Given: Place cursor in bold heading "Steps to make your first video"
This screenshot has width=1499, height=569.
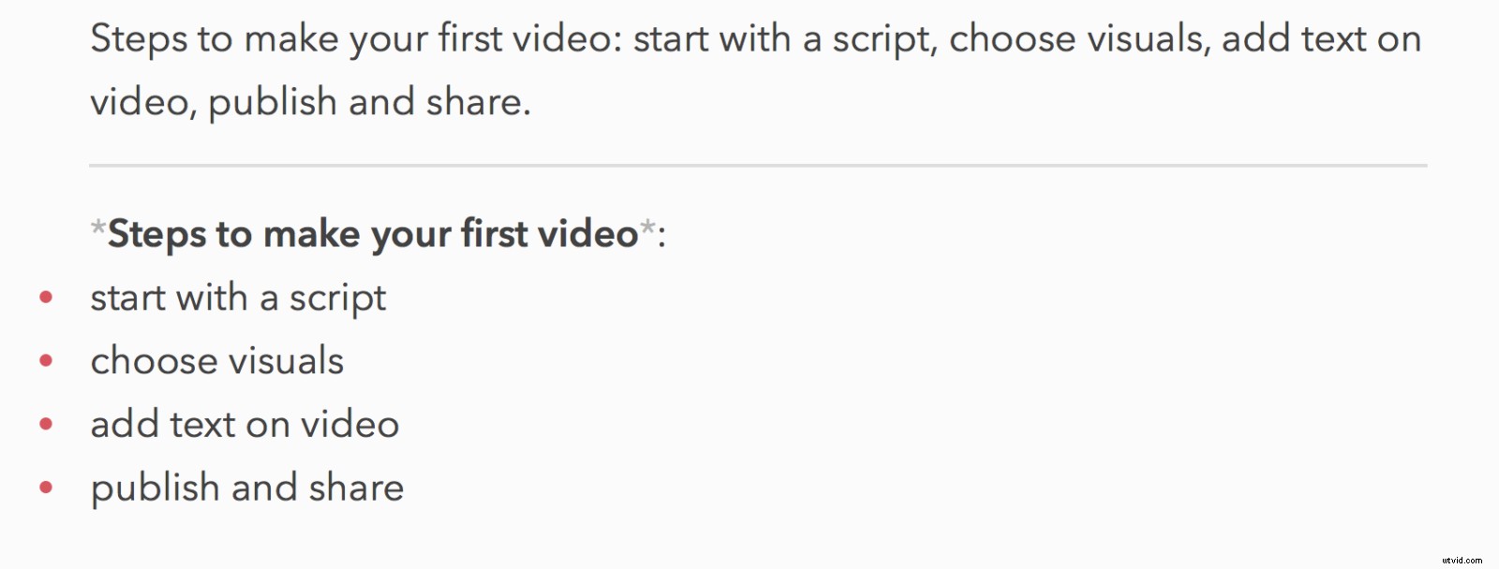Looking at the screenshot, I should click(373, 234).
